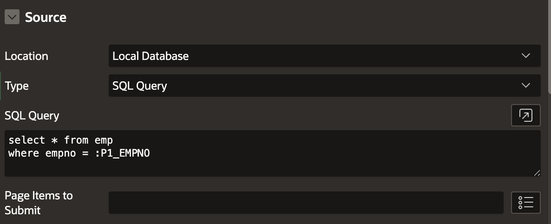Click the SQL textarea corner resize grip
This screenshot has width=551, height=224.
click(x=537, y=173)
